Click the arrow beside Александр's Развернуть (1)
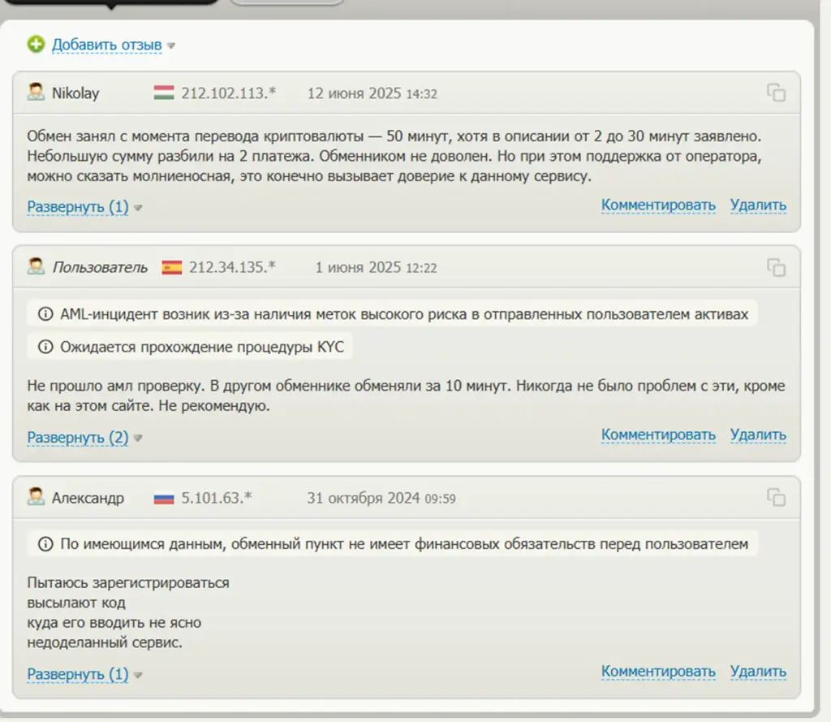Screen dimensions: 831x722 [x=138, y=675]
